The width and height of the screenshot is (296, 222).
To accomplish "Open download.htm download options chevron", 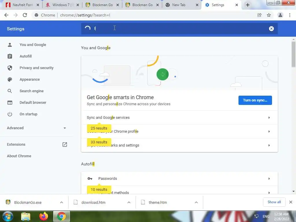I will click(x=129, y=202).
